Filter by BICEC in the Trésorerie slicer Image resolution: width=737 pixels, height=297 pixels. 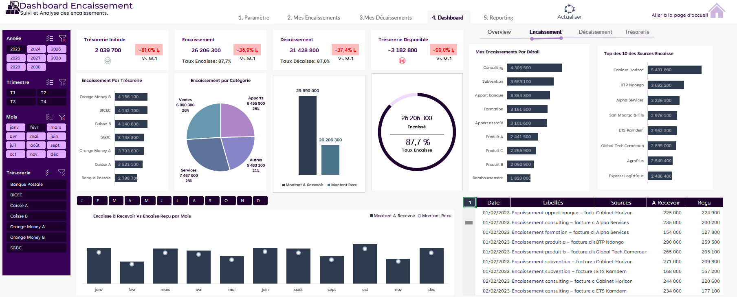(36, 195)
